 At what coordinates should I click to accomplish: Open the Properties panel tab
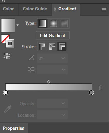13,128
